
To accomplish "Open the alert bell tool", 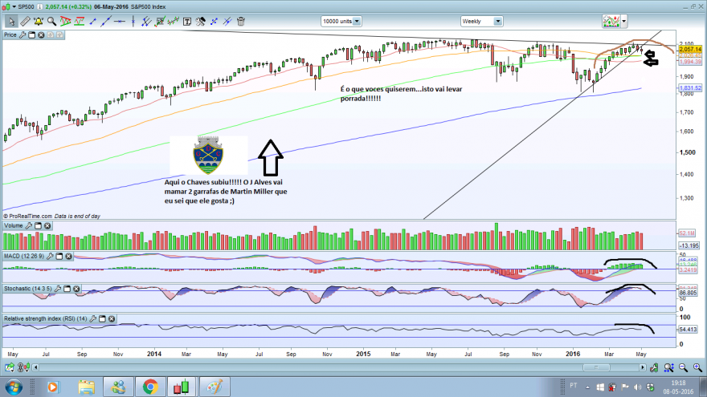I will [39, 21].
